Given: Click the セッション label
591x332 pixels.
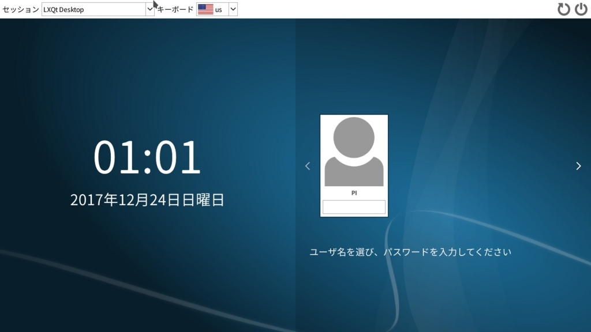Looking at the screenshot, I should 21,9.
